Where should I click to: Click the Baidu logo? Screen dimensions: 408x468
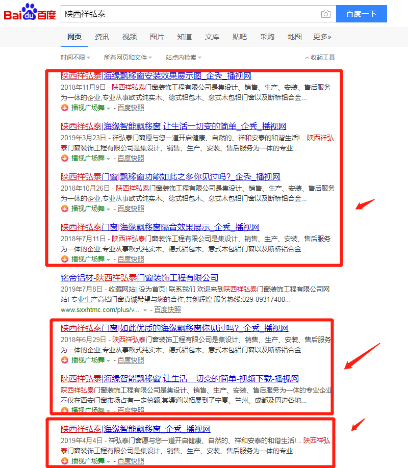[x=30, y=13]
